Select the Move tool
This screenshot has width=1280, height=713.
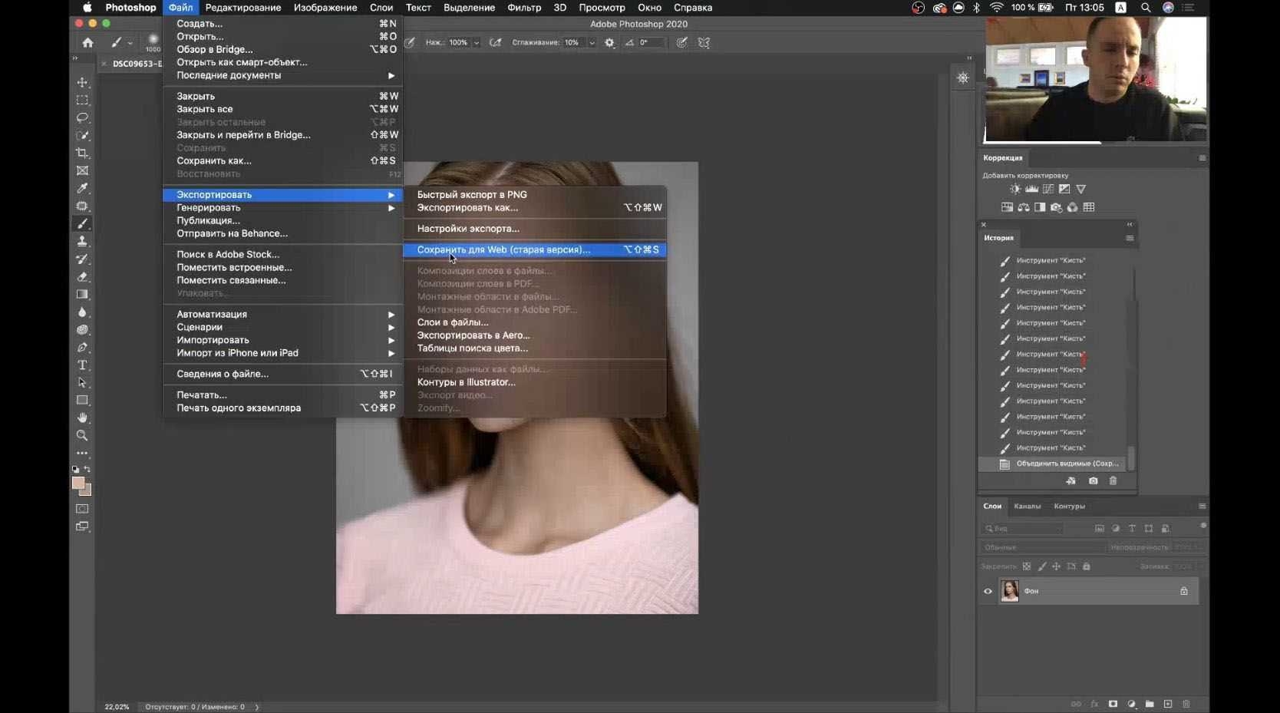[x=82, y=82]
